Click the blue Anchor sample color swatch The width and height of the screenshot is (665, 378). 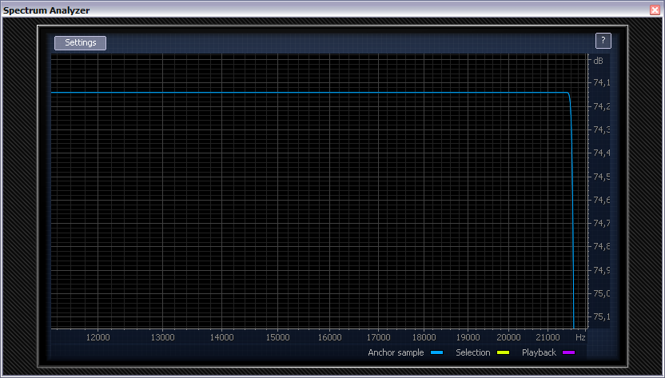point(436,352)
